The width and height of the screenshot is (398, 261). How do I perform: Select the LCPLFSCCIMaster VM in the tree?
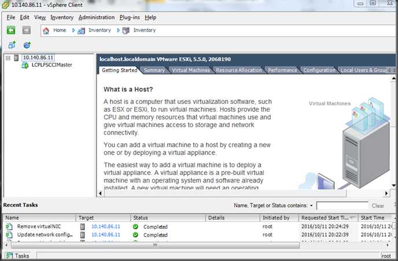(52, 65)
